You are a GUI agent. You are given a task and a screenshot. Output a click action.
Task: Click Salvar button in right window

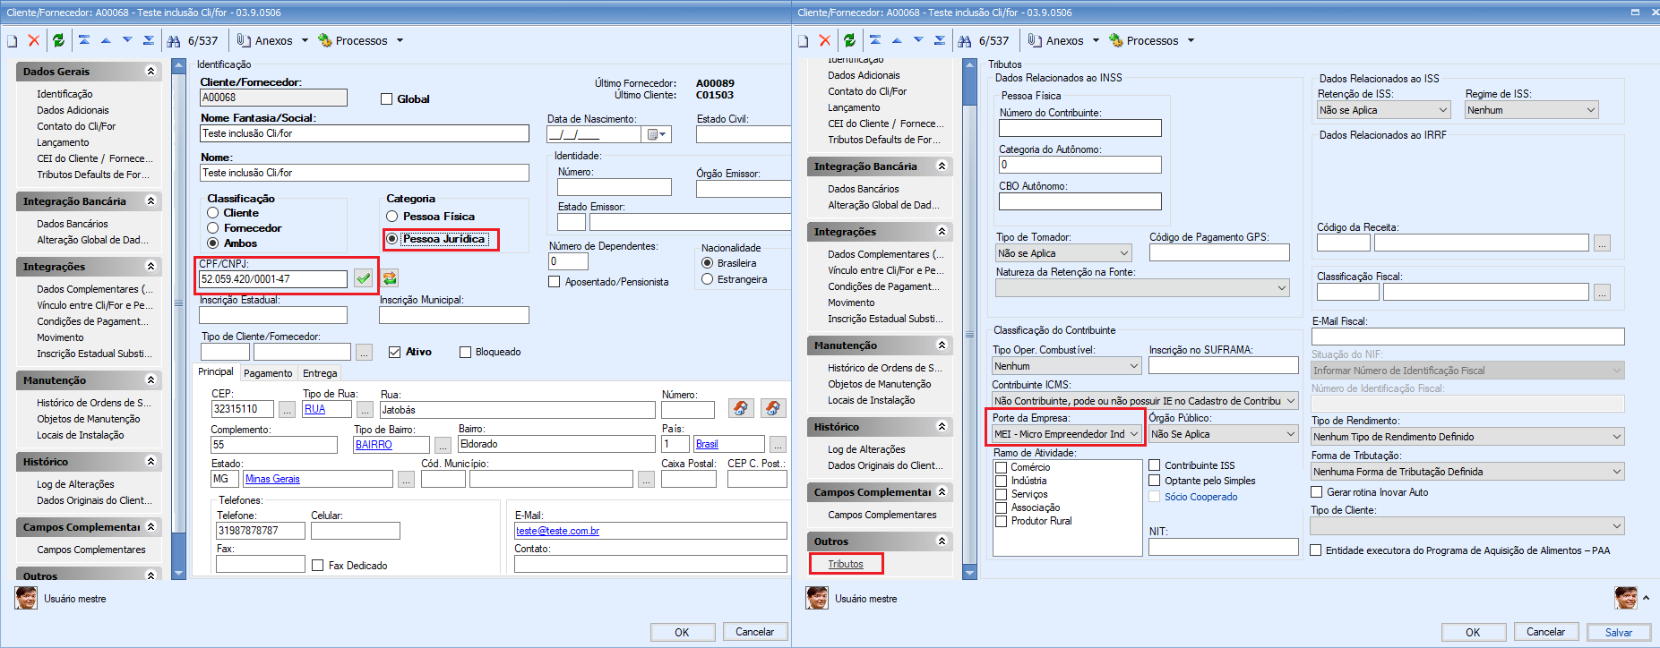pos(1618,632)
